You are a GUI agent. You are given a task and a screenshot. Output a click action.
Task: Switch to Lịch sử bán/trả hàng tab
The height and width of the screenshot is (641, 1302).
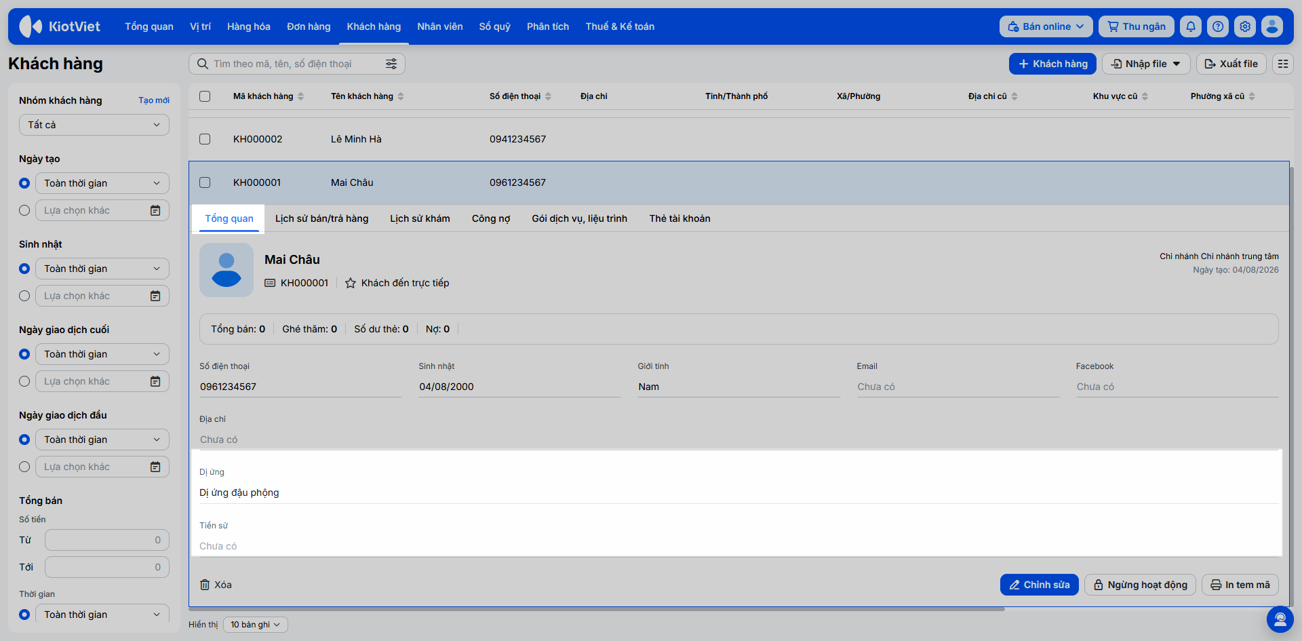click(x=322, y=218)
